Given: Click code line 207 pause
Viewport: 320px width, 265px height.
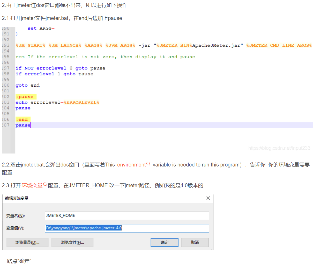Looking at the screenshot, I should (x=23, y=125).
